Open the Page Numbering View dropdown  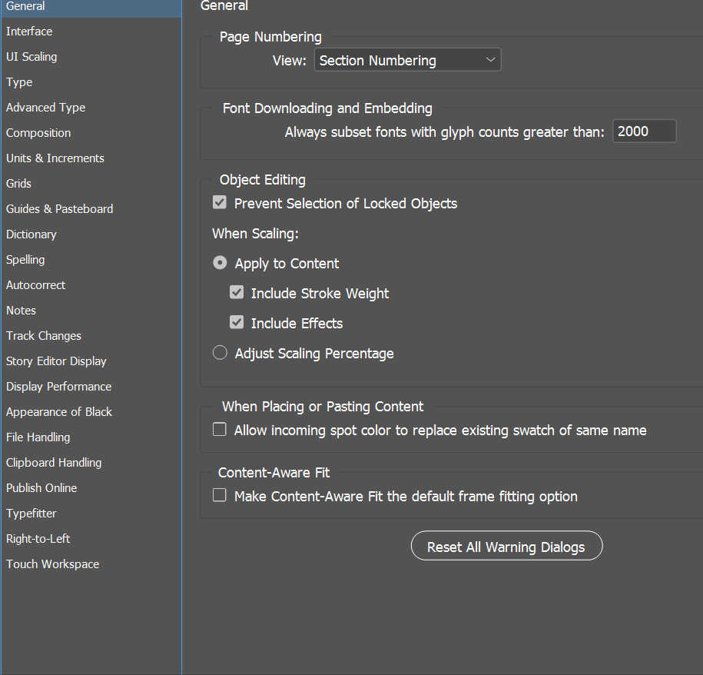point(407,60)
